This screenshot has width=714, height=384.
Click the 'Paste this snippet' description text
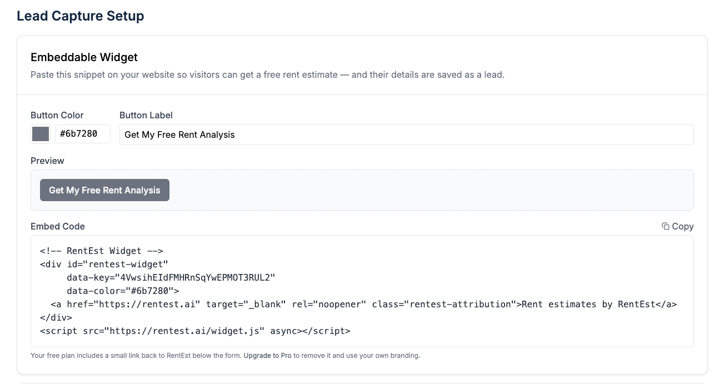pos(267,74)
